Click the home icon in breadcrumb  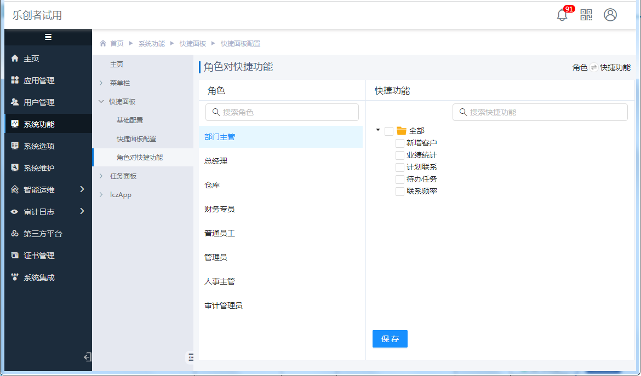tap(103, 43)
